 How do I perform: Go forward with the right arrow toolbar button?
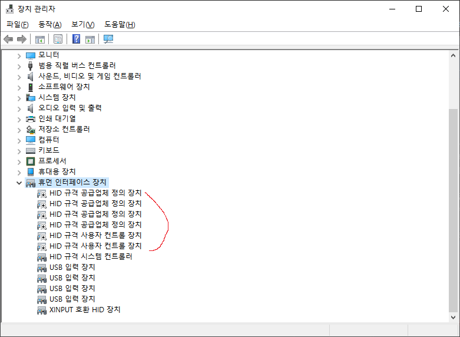pyautogui.click(x=22, y=39)
